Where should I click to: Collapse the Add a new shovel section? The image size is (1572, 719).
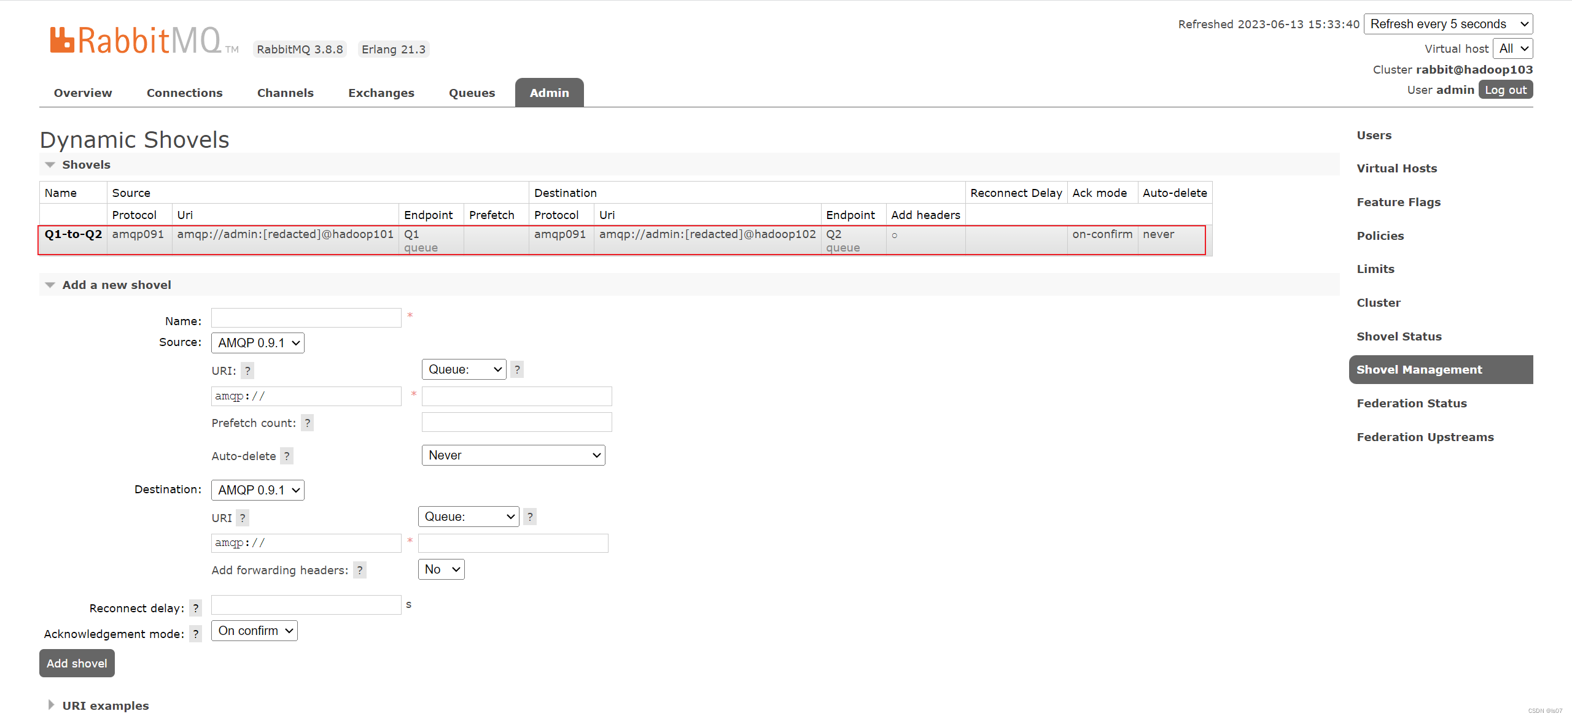(50, 284)
